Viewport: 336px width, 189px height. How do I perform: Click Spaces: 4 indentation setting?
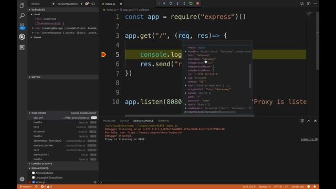tap(265, 187)
